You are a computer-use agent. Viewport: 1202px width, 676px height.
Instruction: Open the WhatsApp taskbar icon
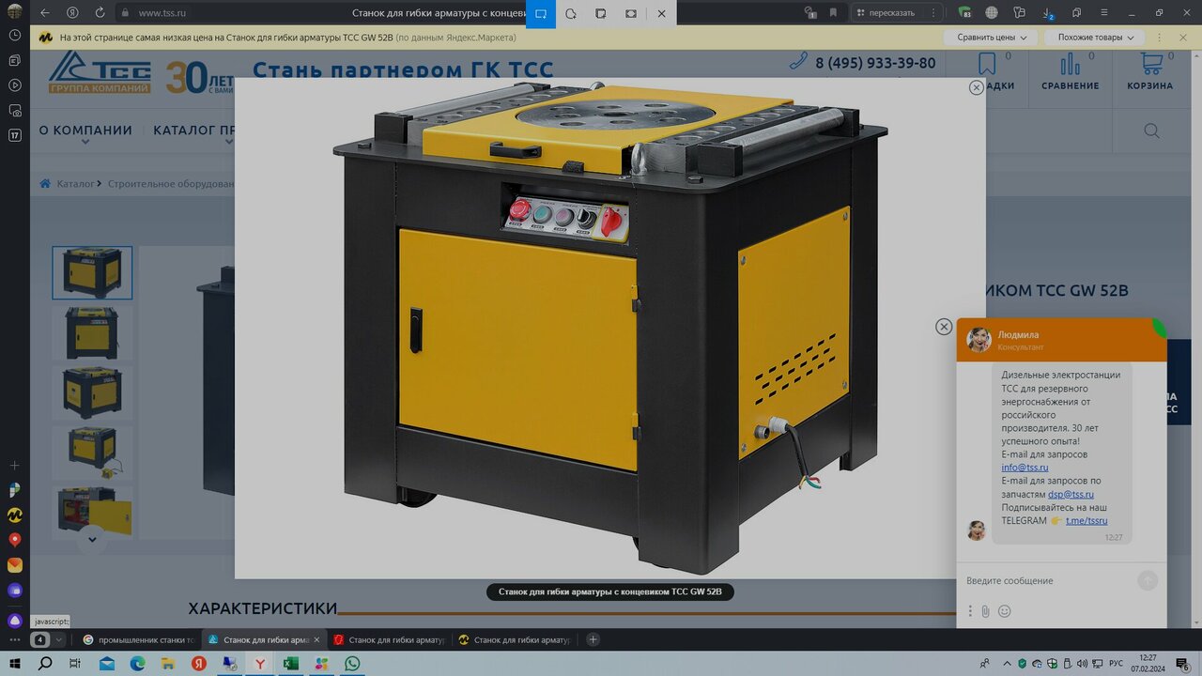click(x=352, y=664)
